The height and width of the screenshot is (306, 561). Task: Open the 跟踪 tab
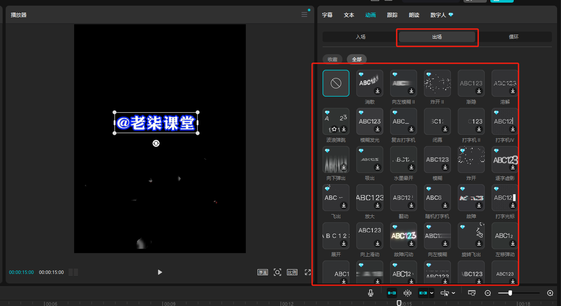coord(392,15)
